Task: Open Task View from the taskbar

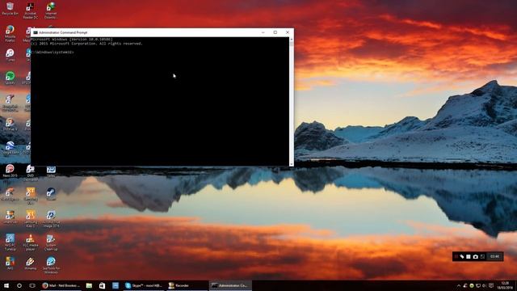Action: point(32,285)
